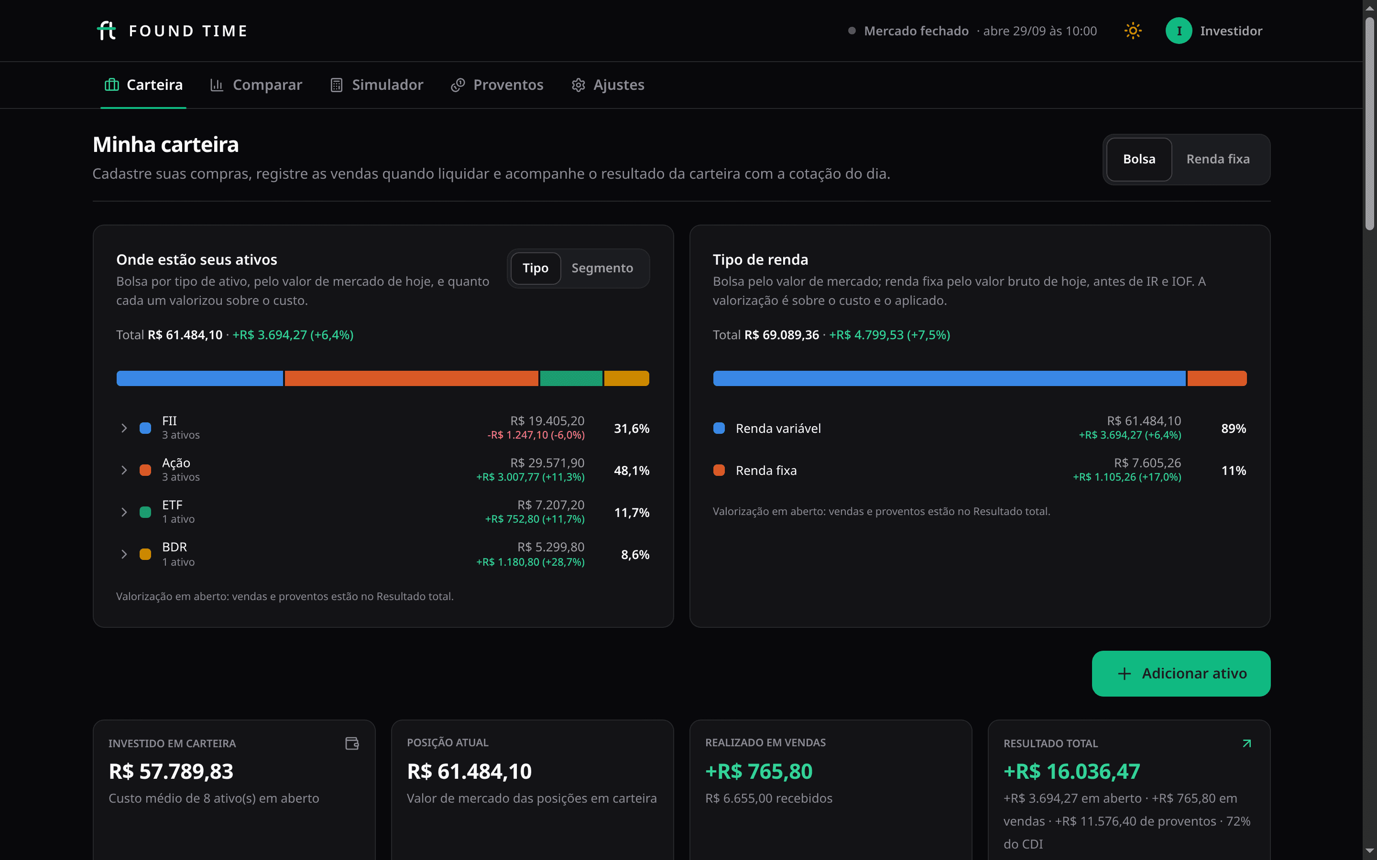Open the Proventos tab
Image resolution: width=1377 pixels, height=860 pixels.
[497, 85]
